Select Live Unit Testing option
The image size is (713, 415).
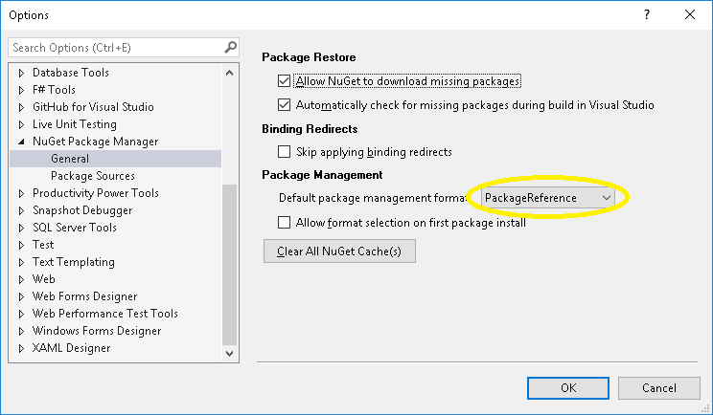coord(74,124)
